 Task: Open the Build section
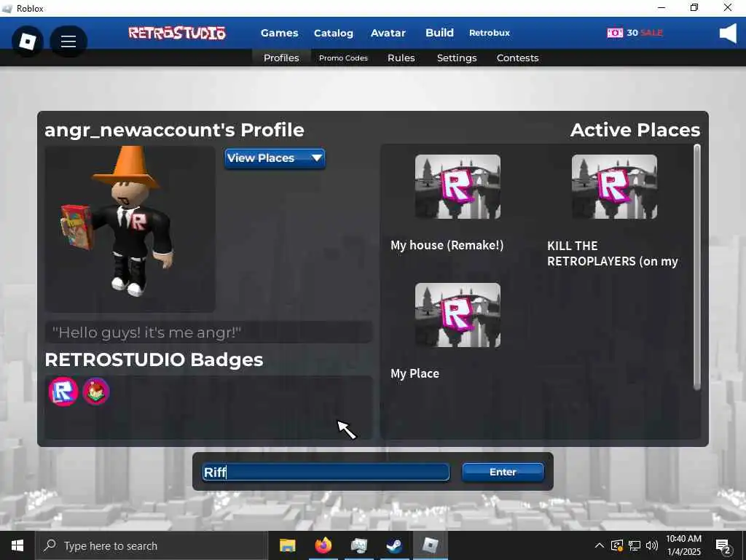pos(439,32)
